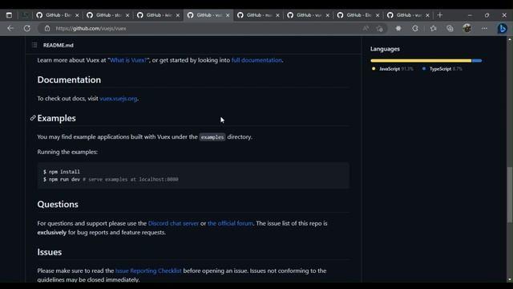Click the '$ npm install' code line

click(x=62, y=172)
